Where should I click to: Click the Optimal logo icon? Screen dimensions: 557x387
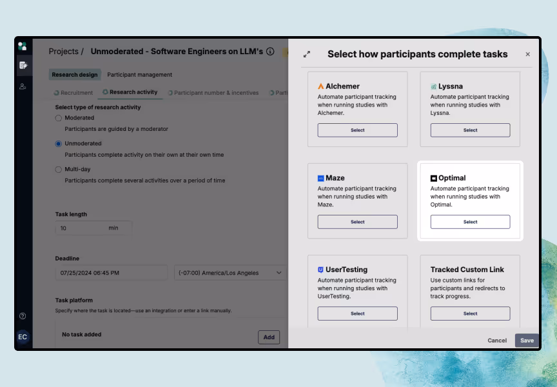pyautogui.click(x=433, y=178)
